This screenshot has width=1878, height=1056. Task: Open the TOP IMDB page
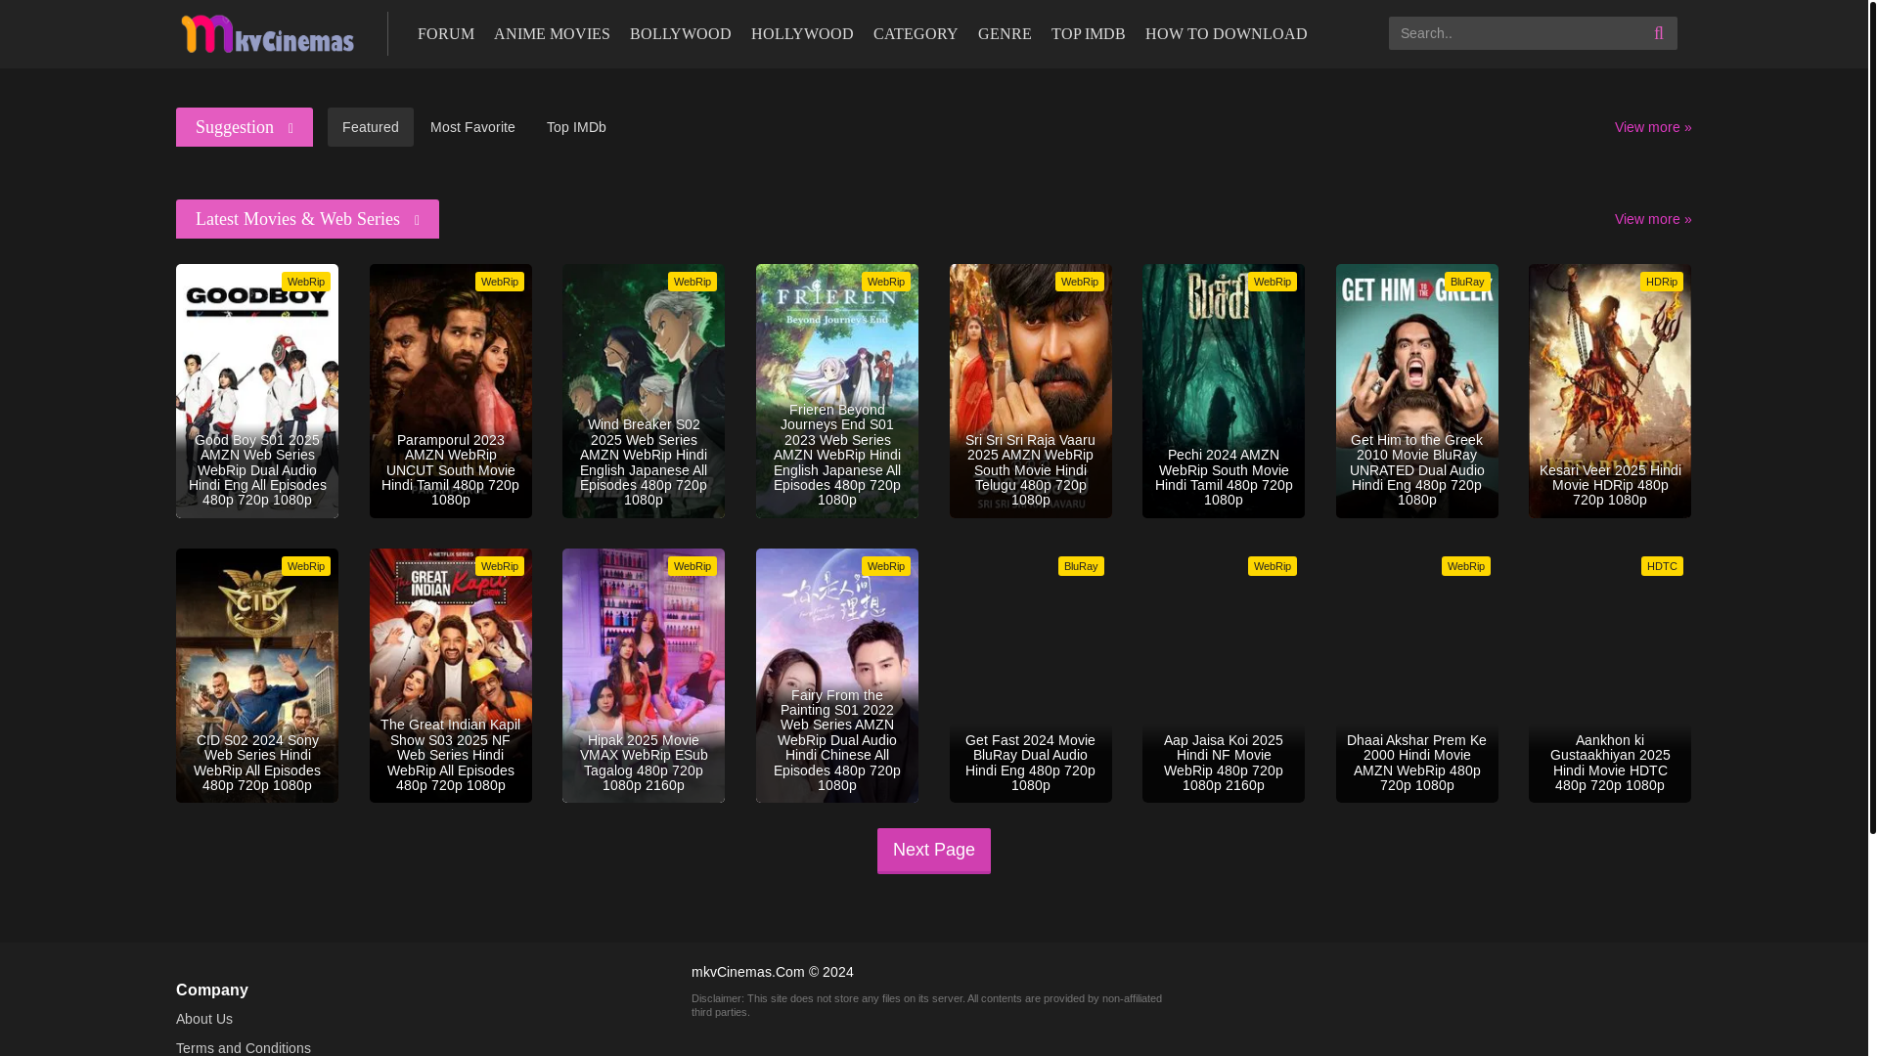click(x=1089, y=34)
